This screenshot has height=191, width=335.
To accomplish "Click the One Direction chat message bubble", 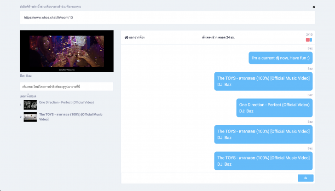I will pyautogui.click(x=274, y=108).
